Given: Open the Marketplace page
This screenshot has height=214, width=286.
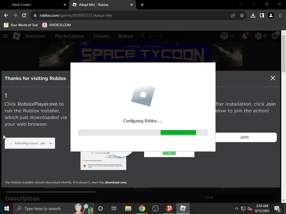Looking at the screenshot, I should point(69,36).
